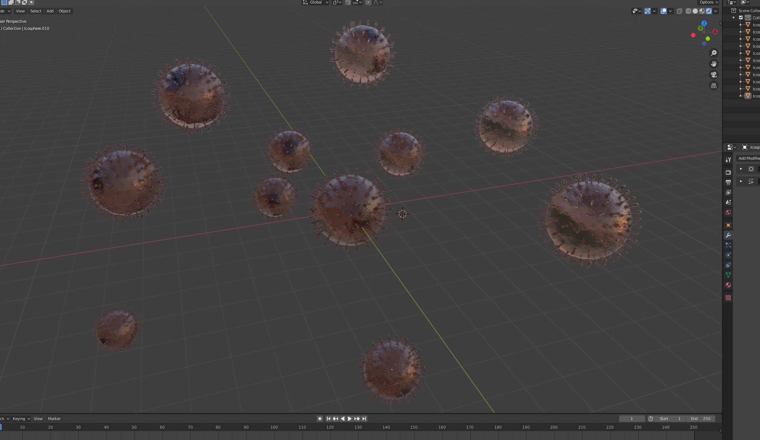Open the pivot point dropdown
The image size is (760, 440).
[x=337, y=2]
